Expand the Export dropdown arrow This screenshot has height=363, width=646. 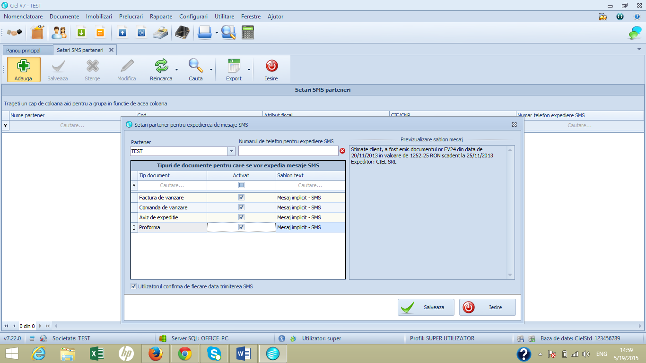(x=249, y=70)
